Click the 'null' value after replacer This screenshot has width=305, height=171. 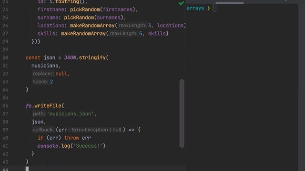61,74
